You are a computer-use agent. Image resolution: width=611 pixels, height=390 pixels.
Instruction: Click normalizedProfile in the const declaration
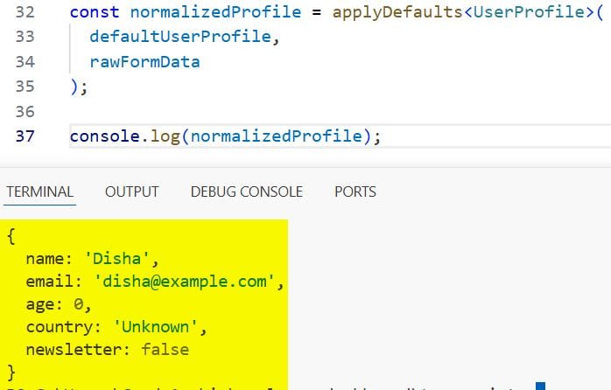[215, 12]
